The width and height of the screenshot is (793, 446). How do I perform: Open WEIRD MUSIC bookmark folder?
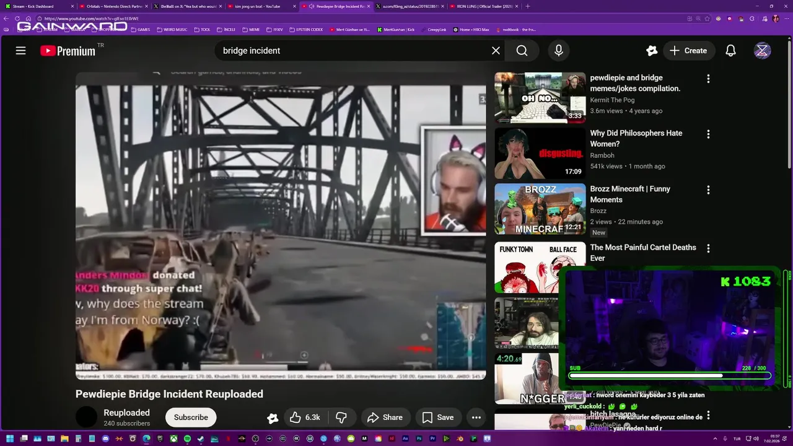pyautogui.click(x=172, y=30)
